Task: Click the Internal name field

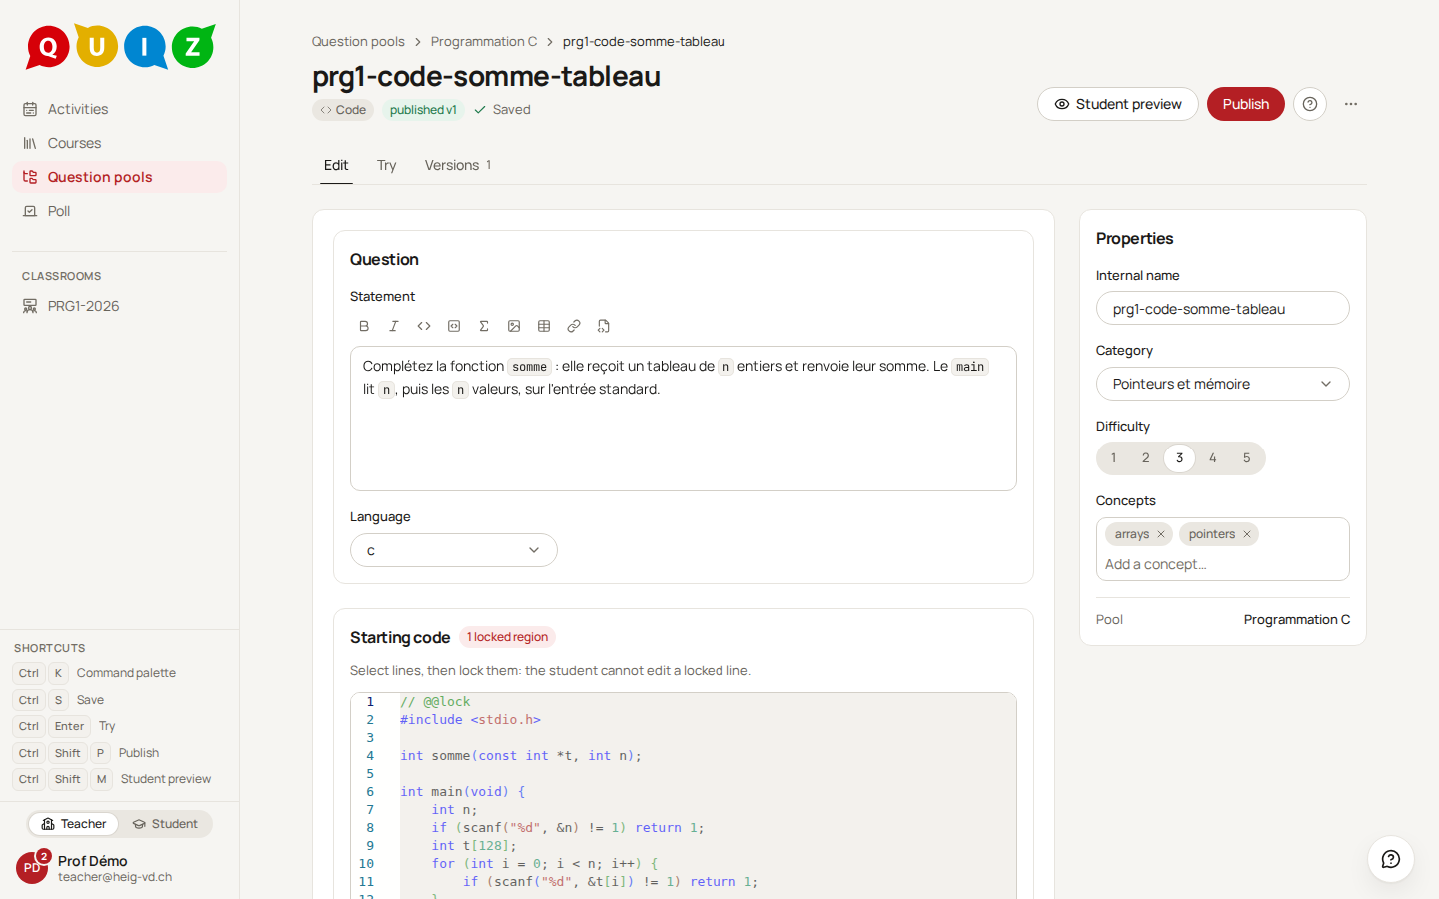Action: pos(1223,308)
